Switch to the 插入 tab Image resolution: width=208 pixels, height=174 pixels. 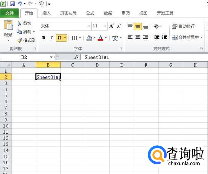click(46, 13)
